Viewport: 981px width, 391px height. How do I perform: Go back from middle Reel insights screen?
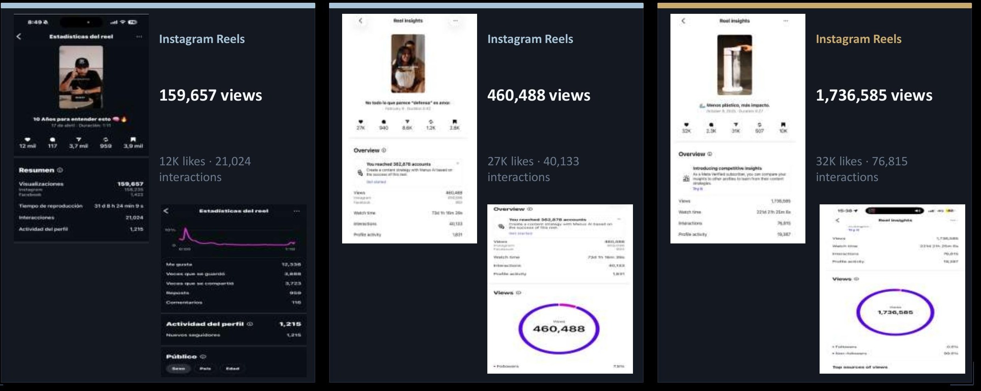coord(360,21)
